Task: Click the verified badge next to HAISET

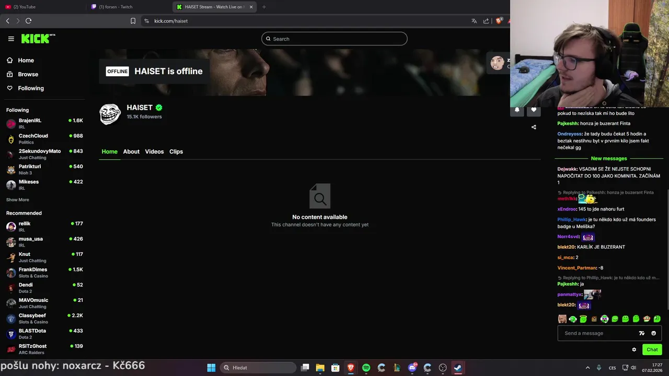Action: pos(159,108)
